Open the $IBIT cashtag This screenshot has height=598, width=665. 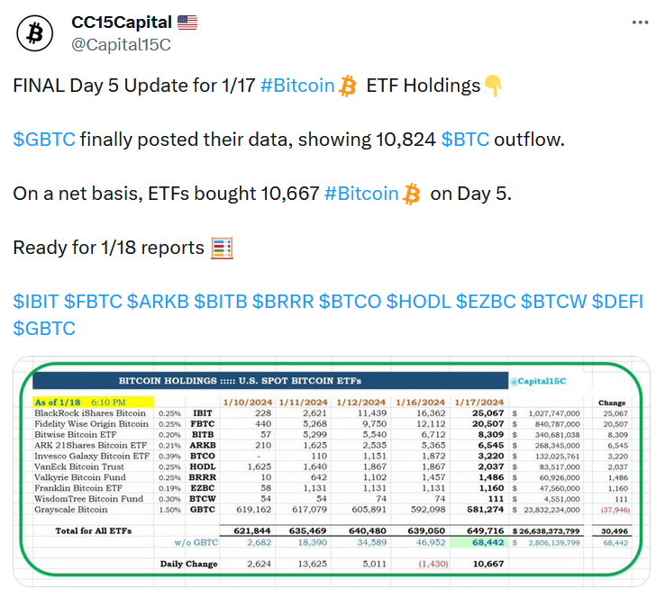[x=36, y=302]
